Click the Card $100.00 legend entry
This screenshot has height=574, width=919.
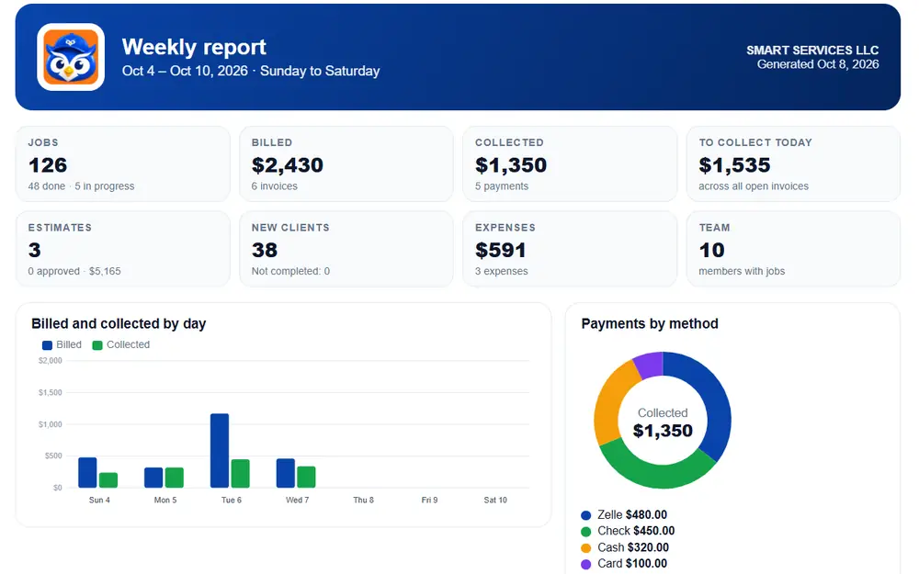pos(632,564)
